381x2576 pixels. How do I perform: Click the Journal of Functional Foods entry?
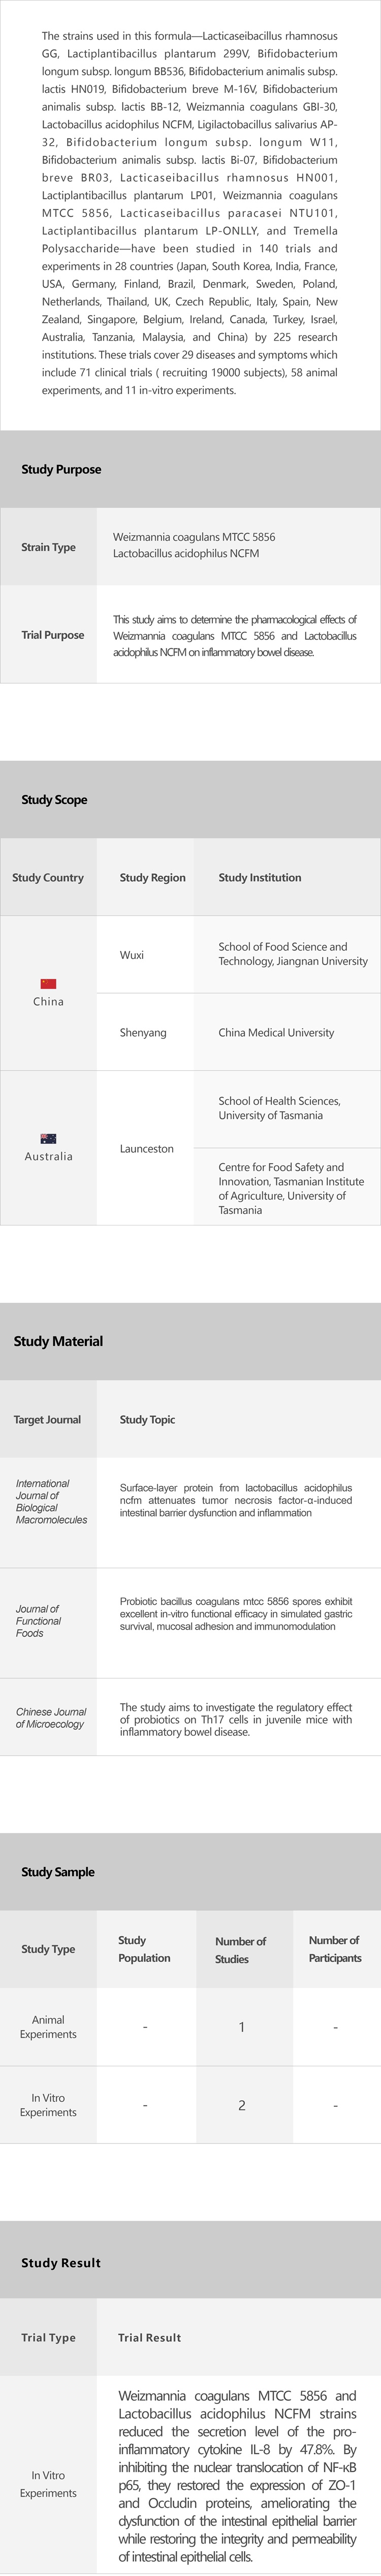[x=38, y=1620]
